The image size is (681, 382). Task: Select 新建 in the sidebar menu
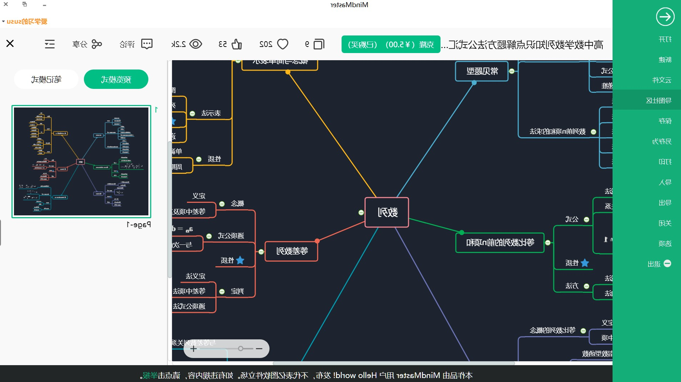tap(665, 59)
